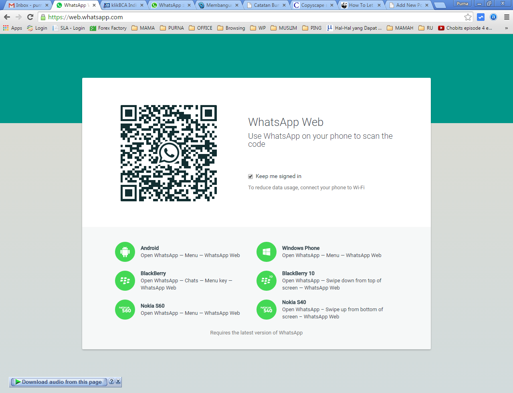Open the Chrome menu hamburger icon
Viewport: 513px width, 393px height.
click(x=507, y=17)
